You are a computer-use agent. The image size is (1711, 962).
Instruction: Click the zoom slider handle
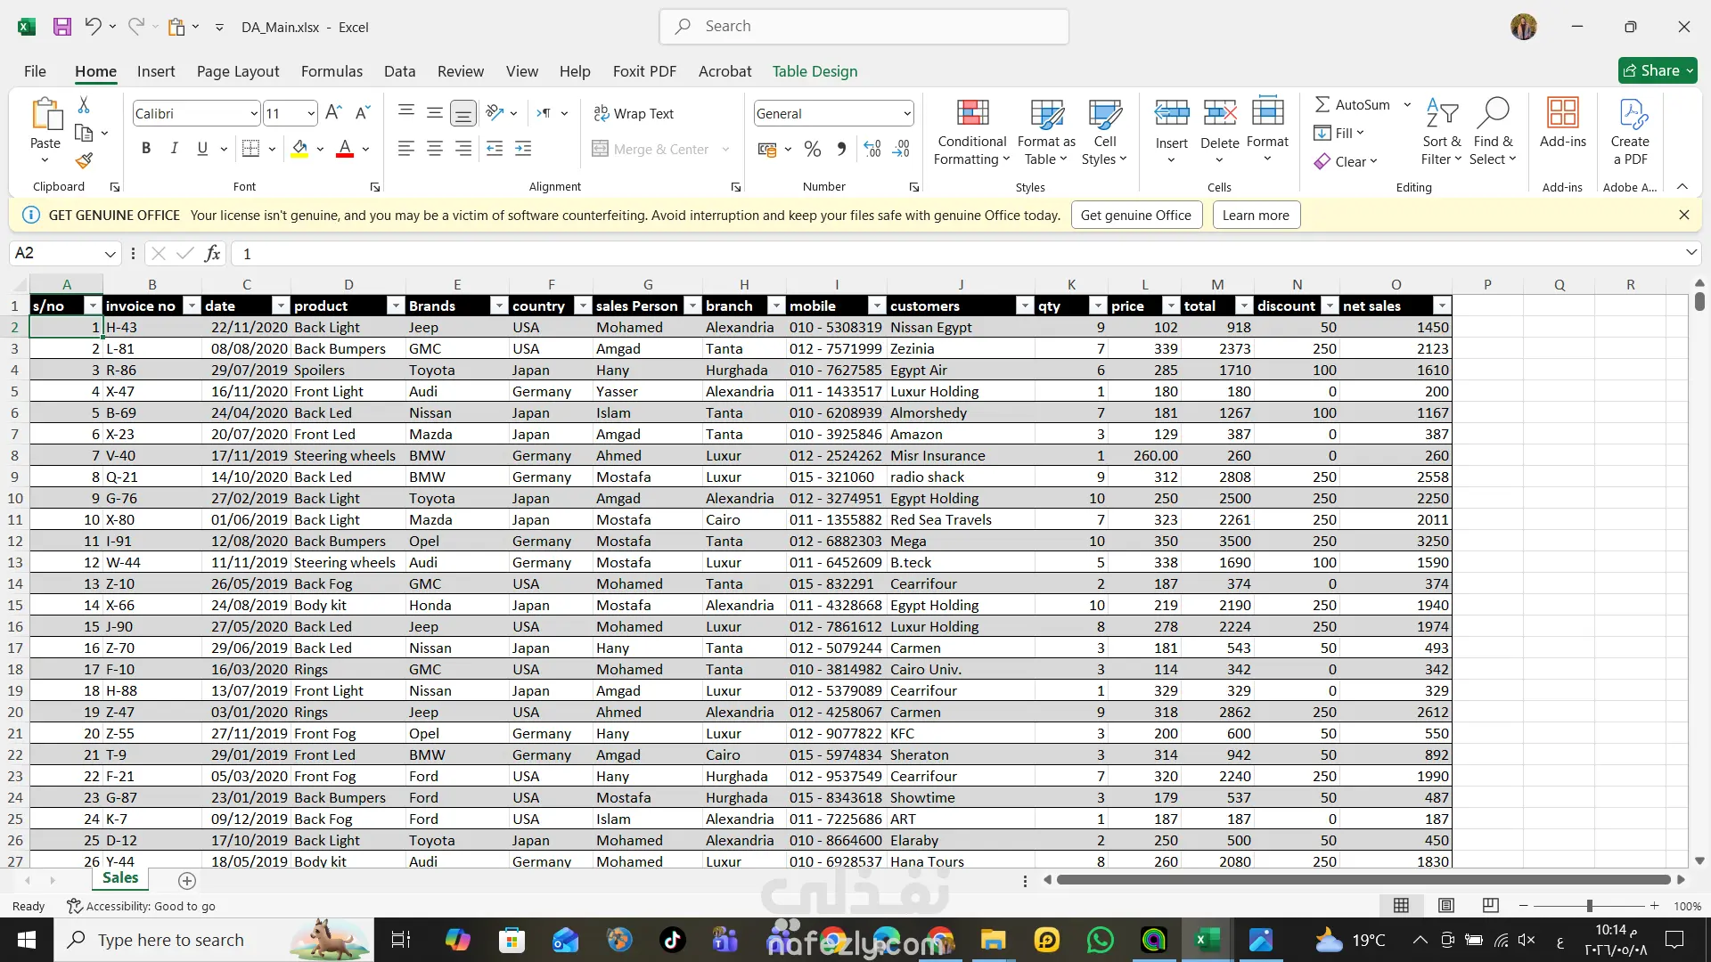tap(1589, 906)
